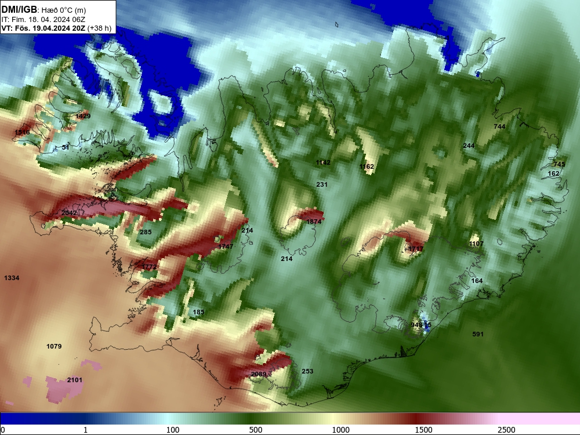Click the map value "2042"
The image size is (580, 435).
tap(69, 213)
